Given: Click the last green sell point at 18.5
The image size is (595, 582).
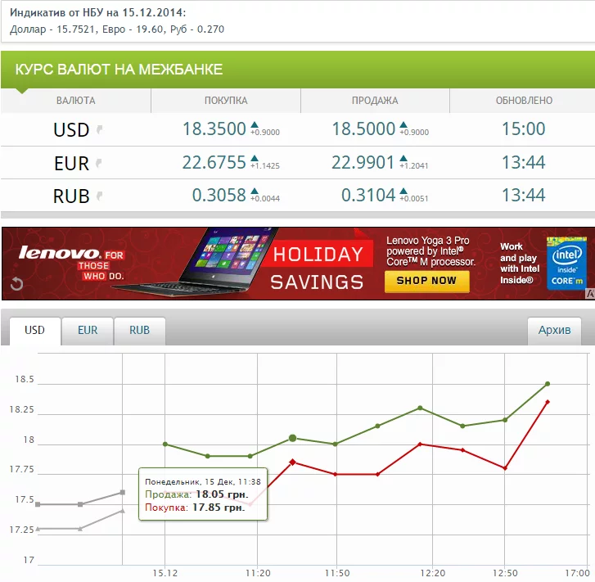Looking at the screenshot, I should [548, 384].
